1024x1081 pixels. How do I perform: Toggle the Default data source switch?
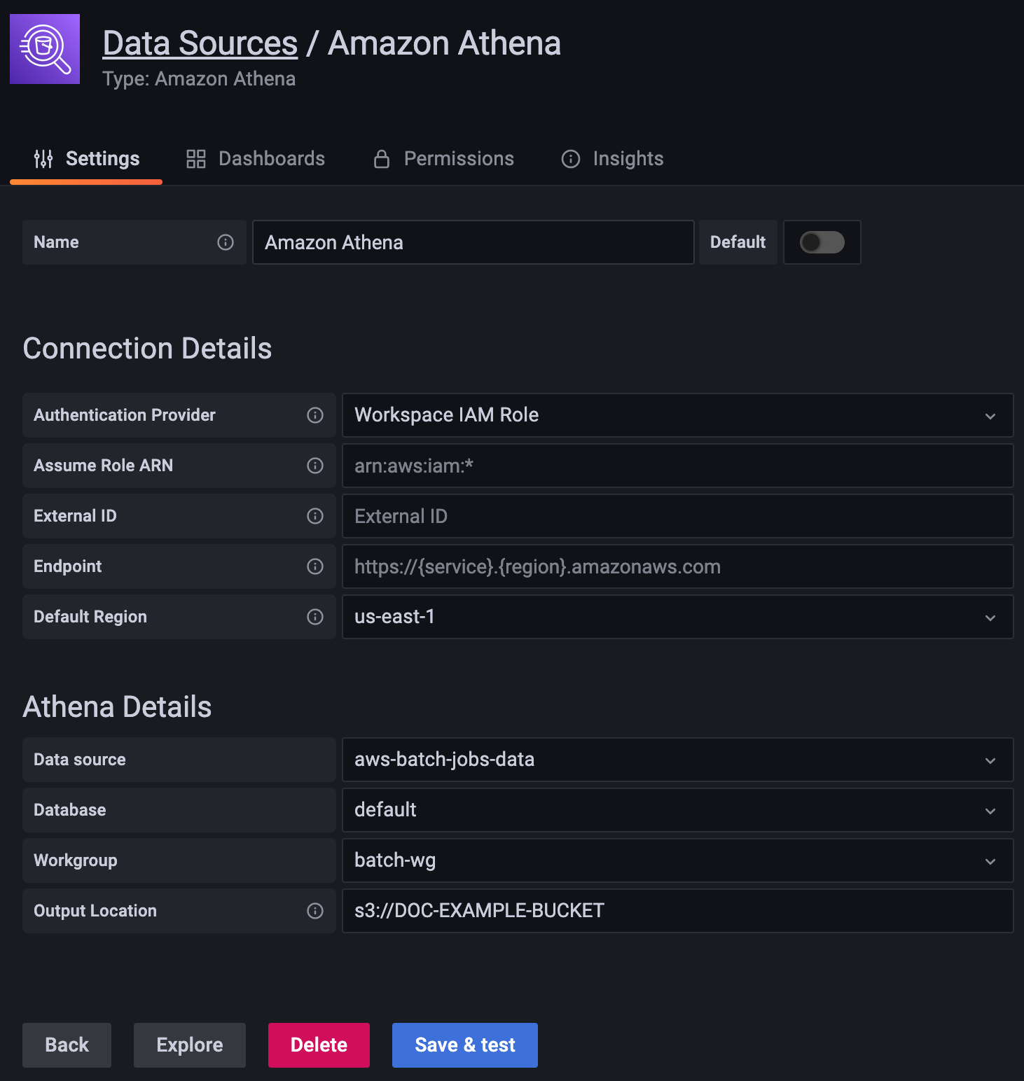coord(822,242)
